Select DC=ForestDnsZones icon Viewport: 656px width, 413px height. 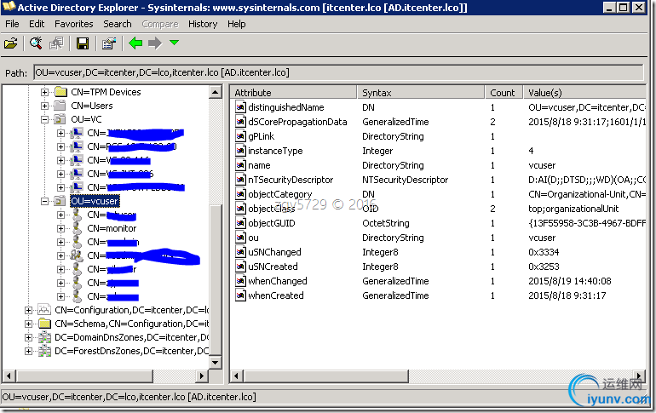tap(45, 351)
